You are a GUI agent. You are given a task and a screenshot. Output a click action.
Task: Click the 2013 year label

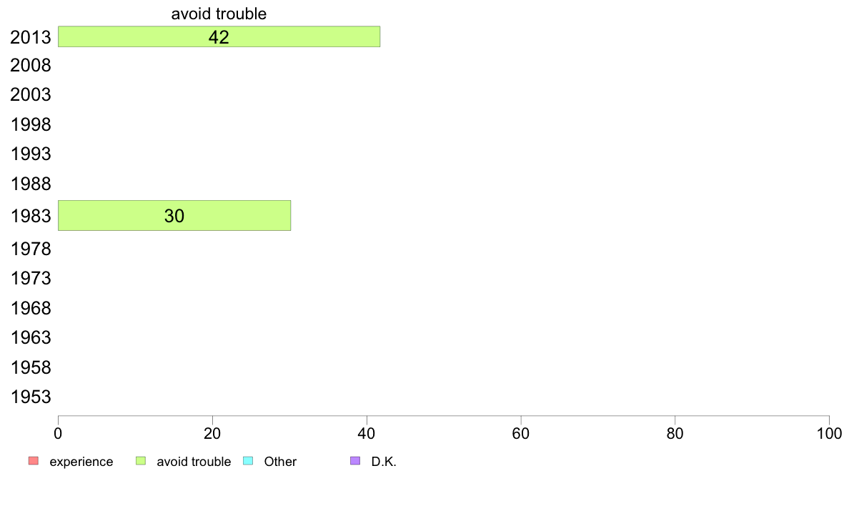point(30,37)
